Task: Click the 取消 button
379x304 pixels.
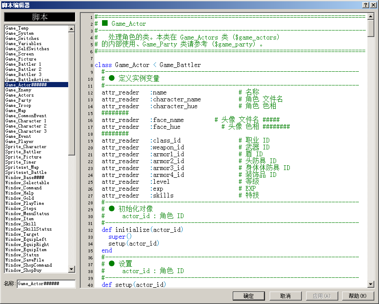Action: [285, 296]
